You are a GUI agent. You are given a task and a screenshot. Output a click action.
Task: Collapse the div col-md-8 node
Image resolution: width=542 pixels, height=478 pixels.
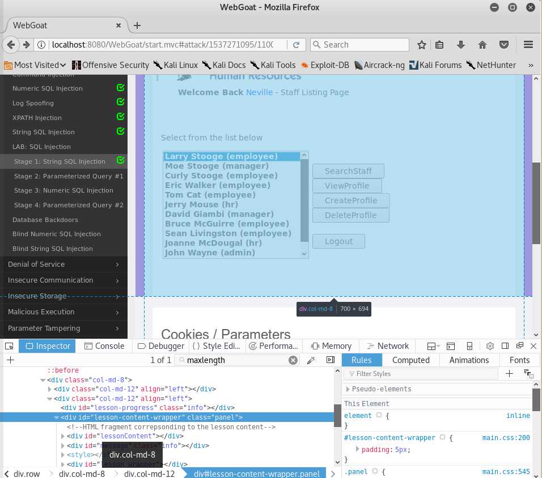click(x=43, y=380)
